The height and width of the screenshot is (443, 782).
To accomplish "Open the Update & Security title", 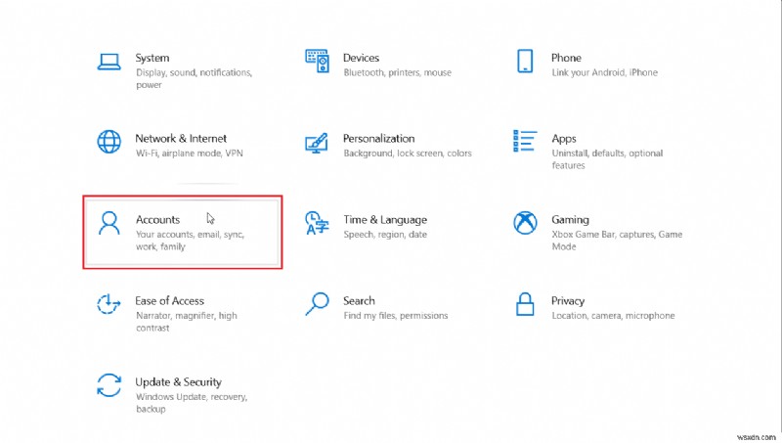I will coord(178,382).
